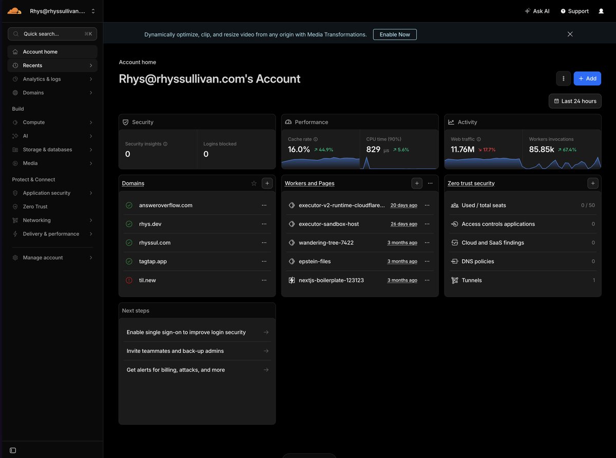
Task: Expand AI sidebar section
Action: pyautogui.click(x=52, y=136)
